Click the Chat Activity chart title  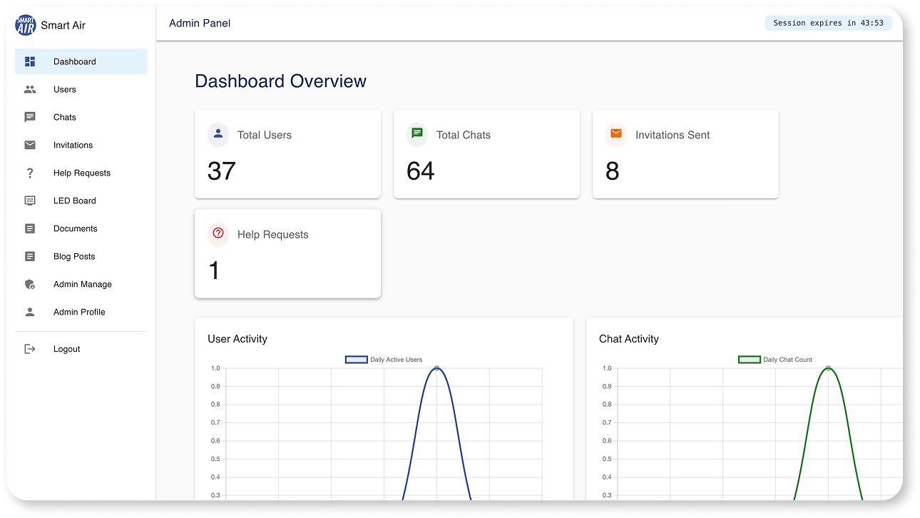(x=629, y=339)
